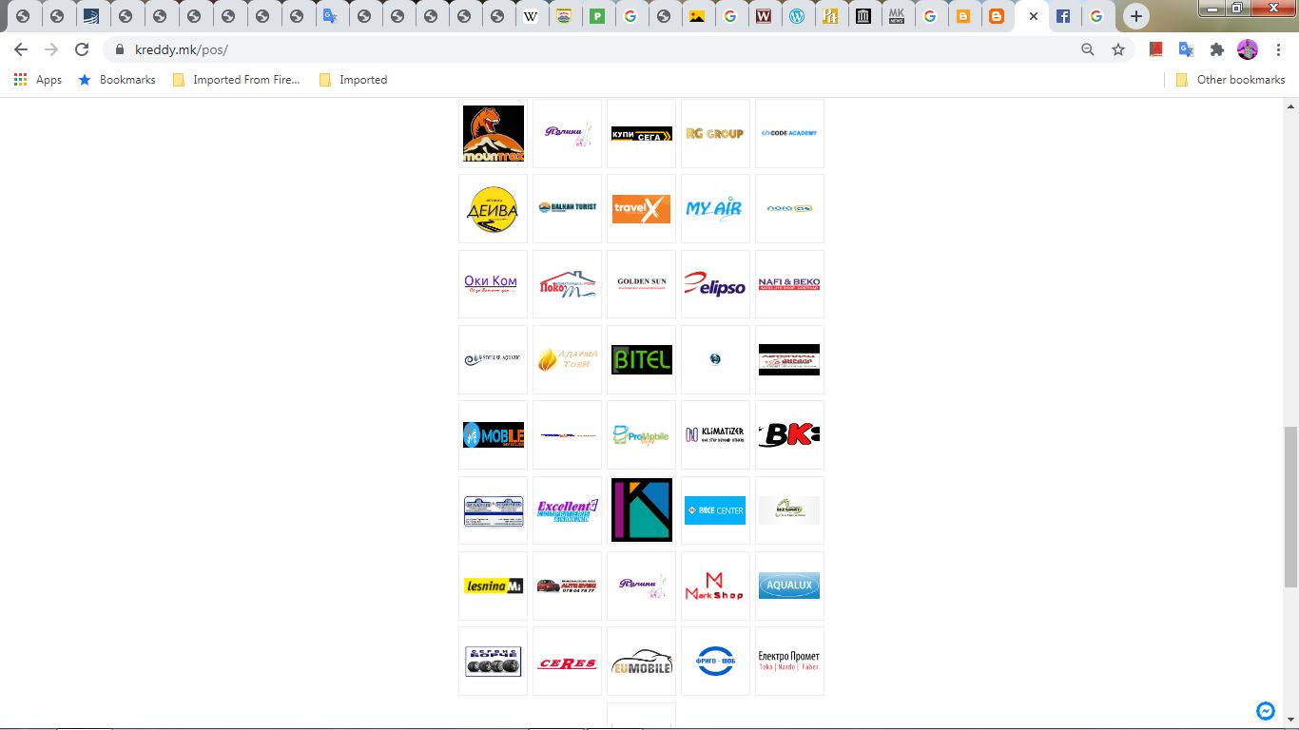Open the green BITEL logo
Image resolution: width=1299 pixels, height=730 pixels.
click(x=641, y=359)
